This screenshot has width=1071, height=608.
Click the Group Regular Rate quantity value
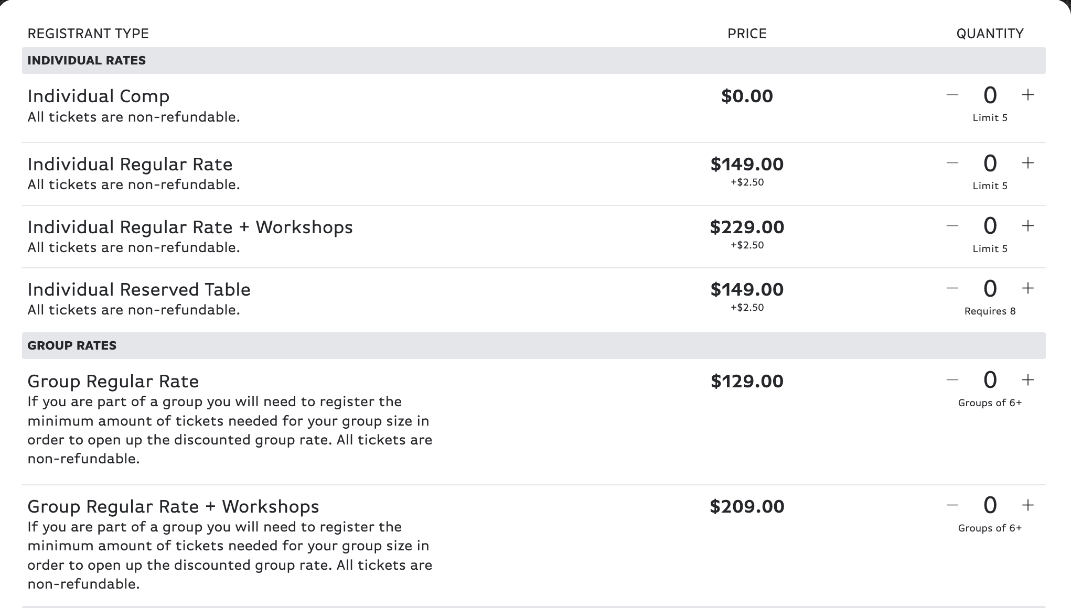coord(990,380)
